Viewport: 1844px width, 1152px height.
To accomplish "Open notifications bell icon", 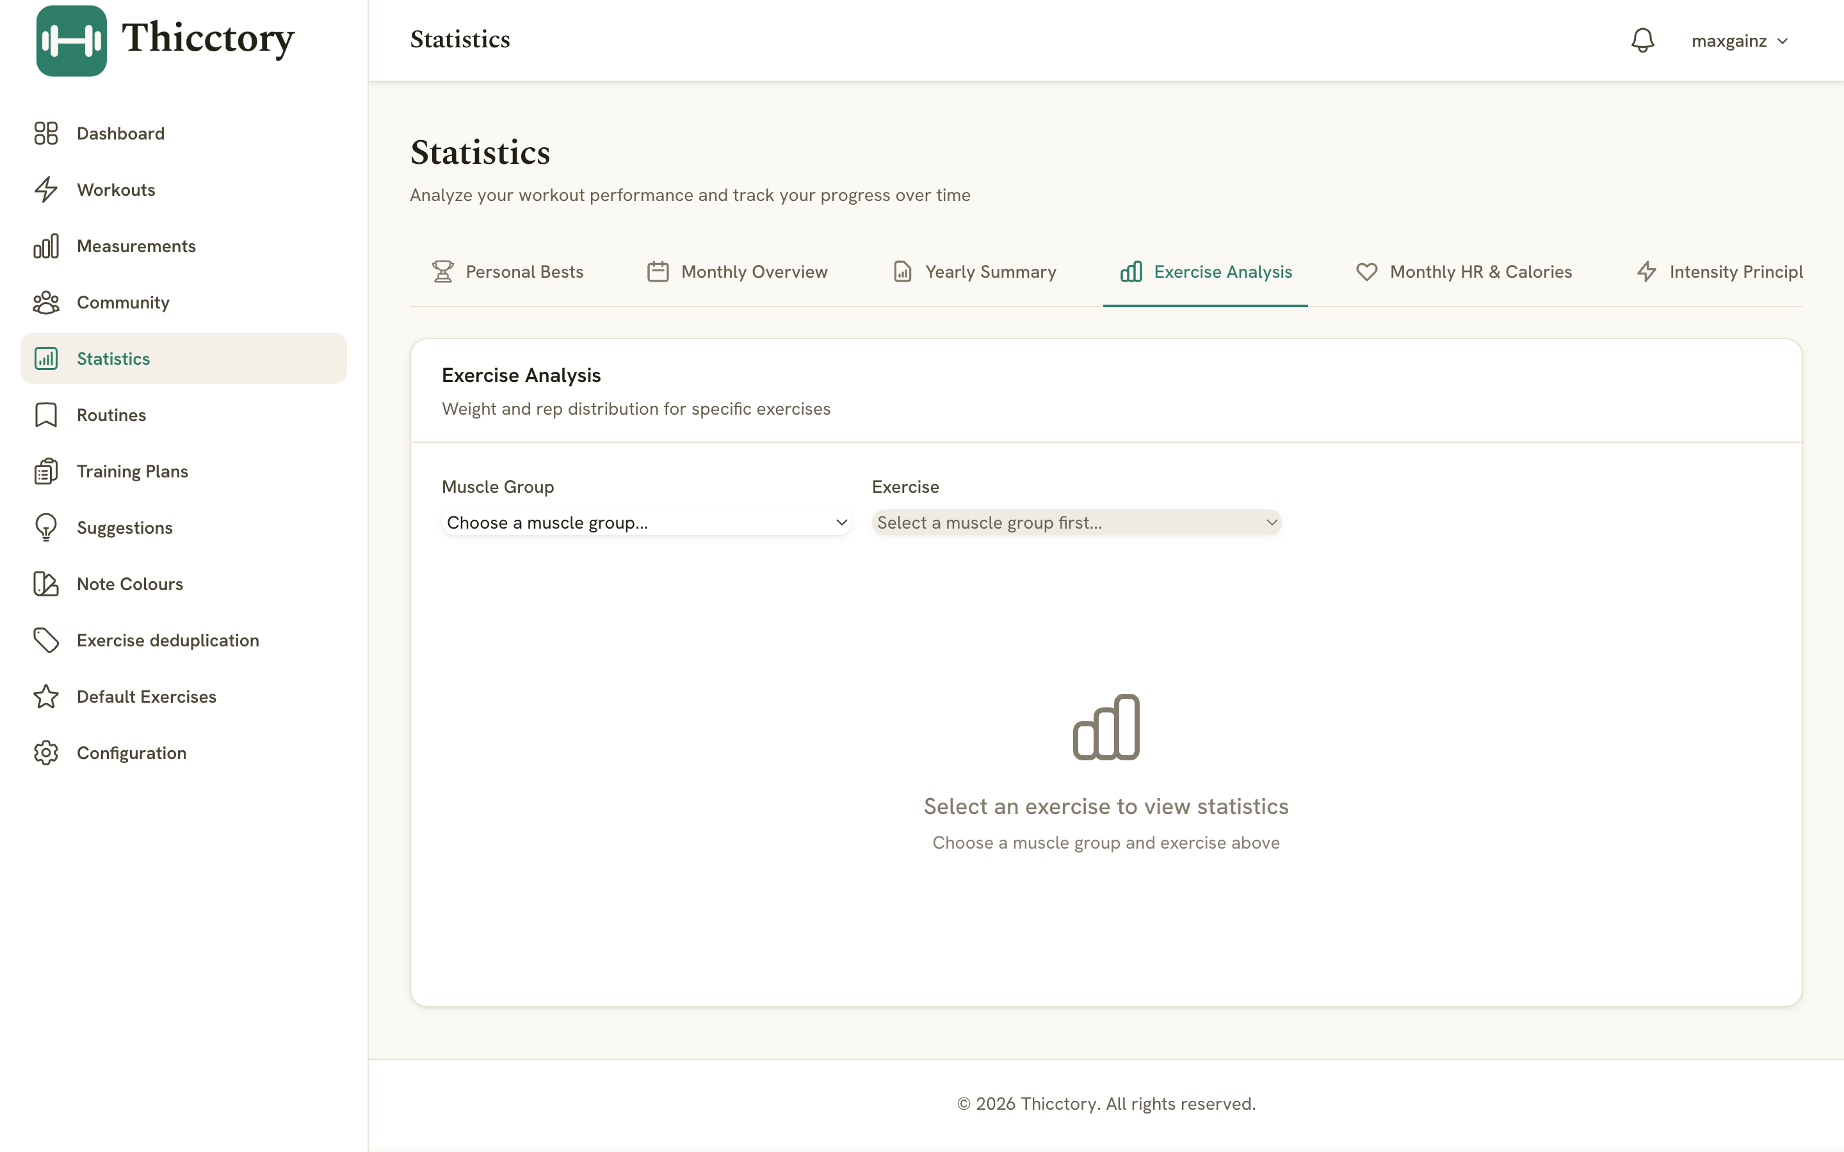I will point(1643,40).
